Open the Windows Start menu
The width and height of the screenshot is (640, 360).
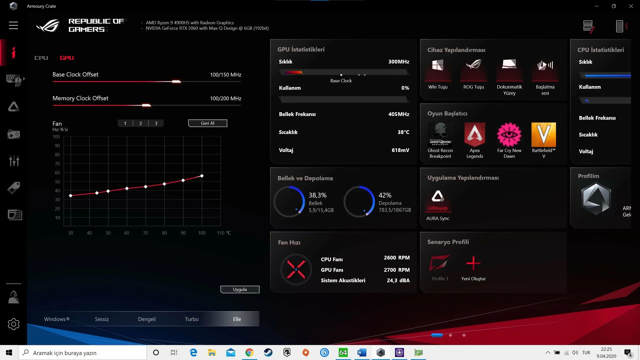(x=9, y=352)
